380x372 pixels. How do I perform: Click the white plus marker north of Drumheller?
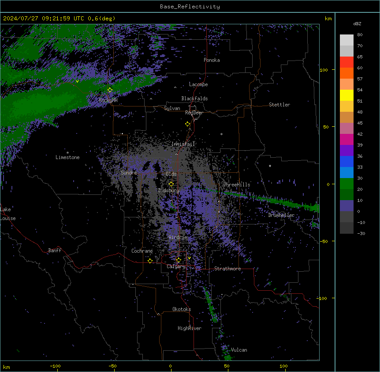pyautogui.click(x=270, y=166)
